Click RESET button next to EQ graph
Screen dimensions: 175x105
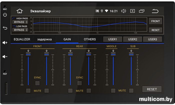coord(155,30)
